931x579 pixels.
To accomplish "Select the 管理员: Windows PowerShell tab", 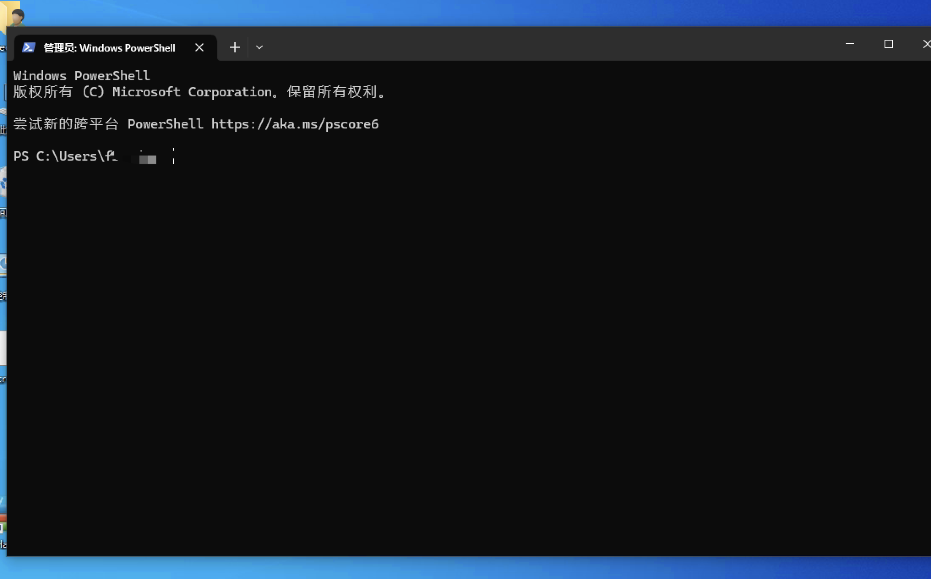I will coord(109,48).
